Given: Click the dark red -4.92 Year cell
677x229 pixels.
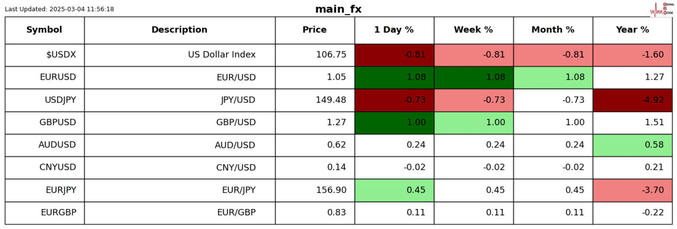Looking at the screenshot, I should [x=632, y=100].
